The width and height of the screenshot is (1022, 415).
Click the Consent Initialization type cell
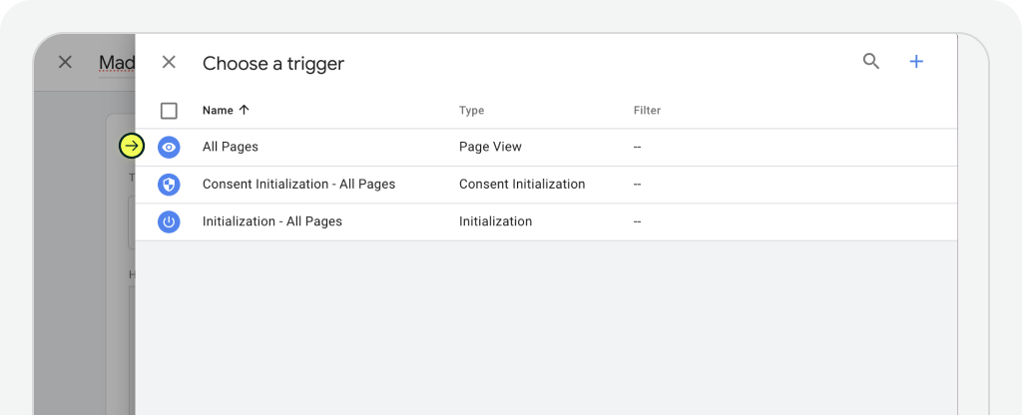[522, 185]
